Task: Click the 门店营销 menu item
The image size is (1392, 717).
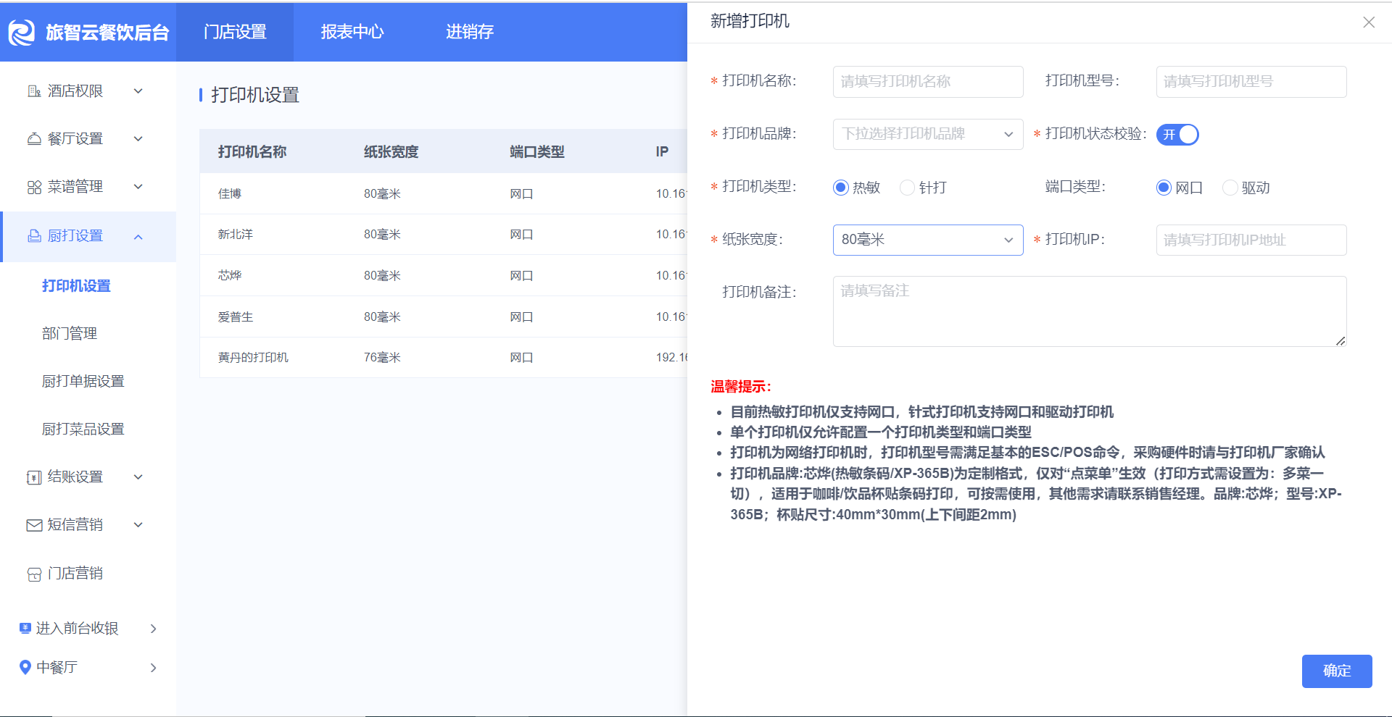Action: [75, 574]
